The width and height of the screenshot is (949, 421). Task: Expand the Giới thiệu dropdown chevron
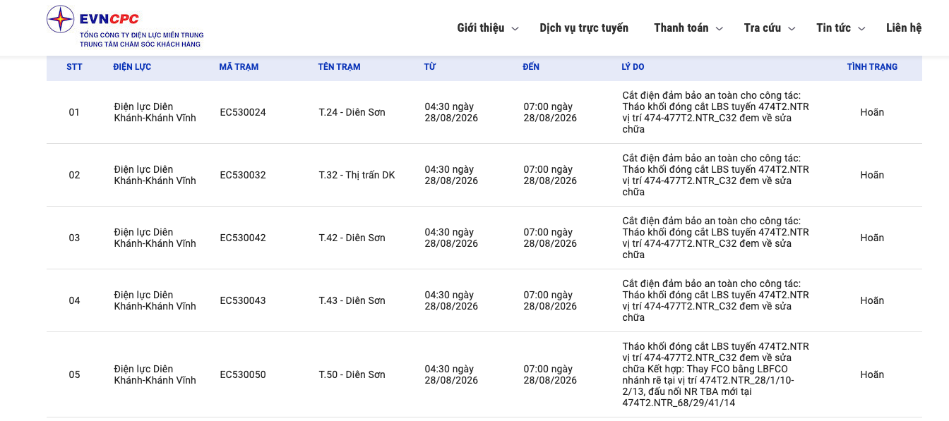click(515, 29)
